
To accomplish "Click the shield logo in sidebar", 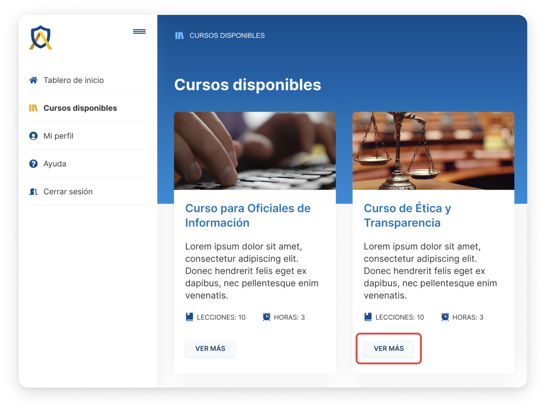I will pos(41,38).
